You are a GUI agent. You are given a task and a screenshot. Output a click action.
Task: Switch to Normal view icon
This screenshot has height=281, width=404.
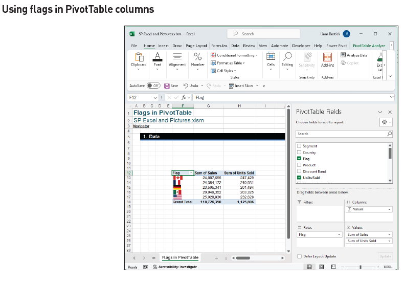309,267
